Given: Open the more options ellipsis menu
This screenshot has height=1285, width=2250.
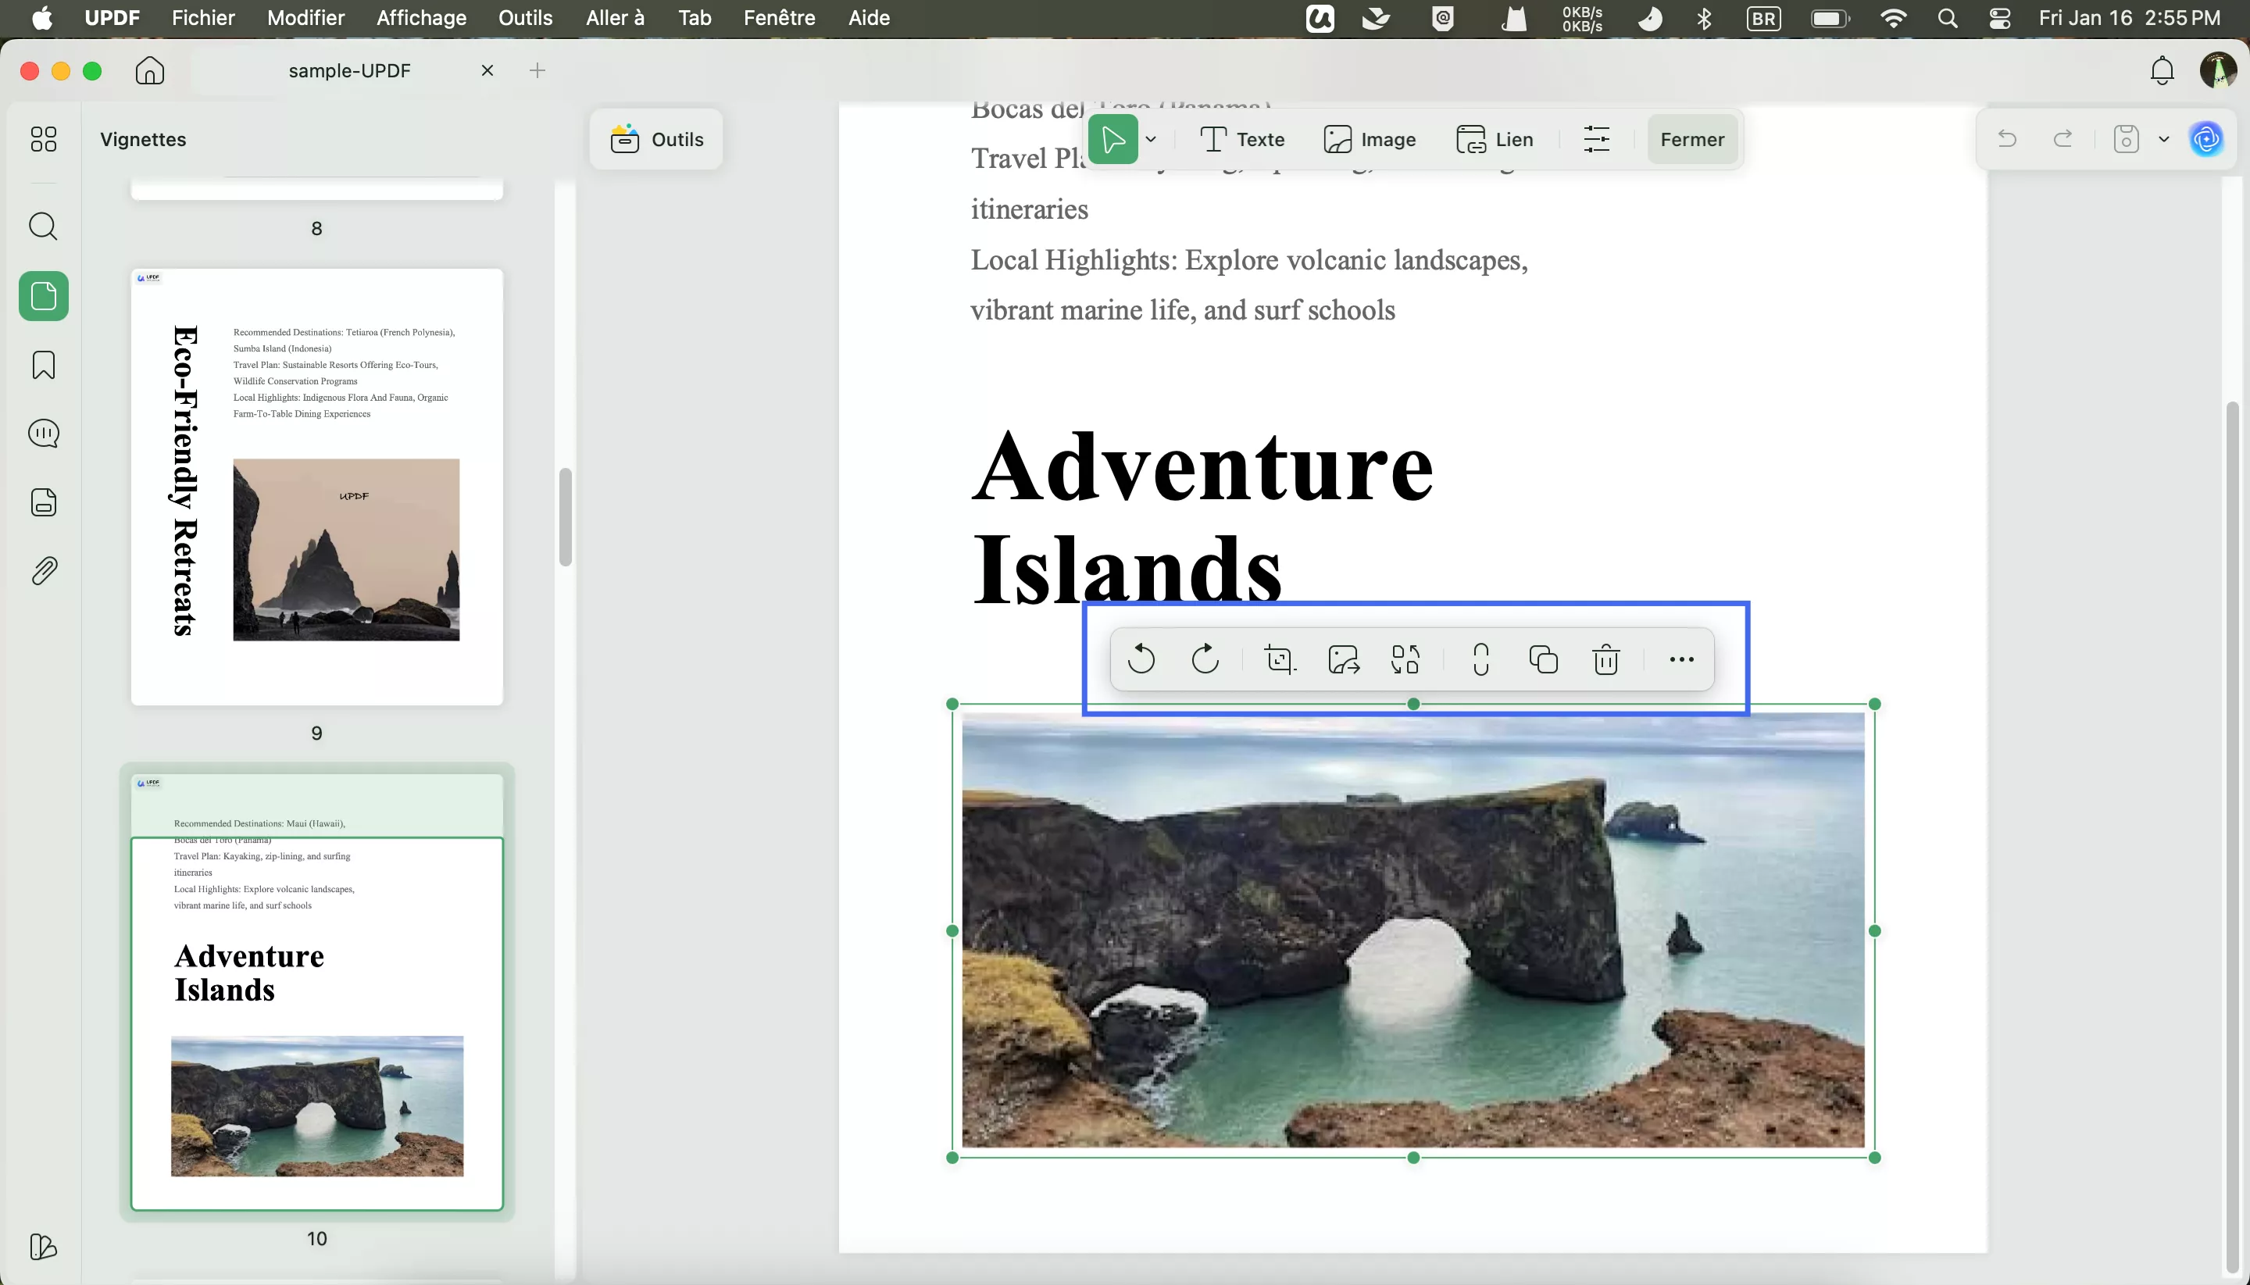Looking at the screenshot, I should pyautogui.click(x=1681, y=659).
